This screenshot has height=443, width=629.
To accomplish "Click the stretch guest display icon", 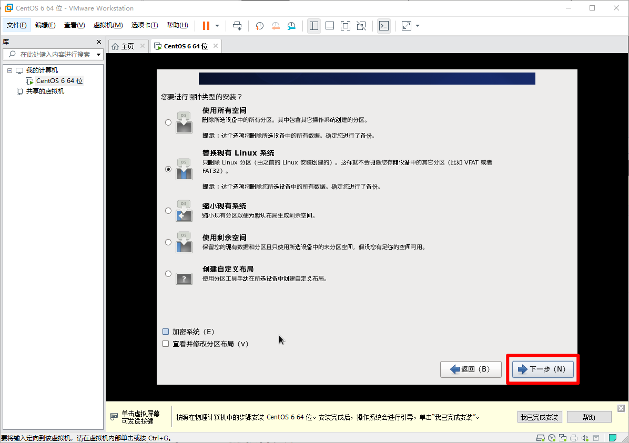I will (407, 26).
